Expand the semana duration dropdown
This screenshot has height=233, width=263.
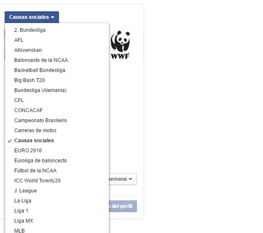coord(123,179)
